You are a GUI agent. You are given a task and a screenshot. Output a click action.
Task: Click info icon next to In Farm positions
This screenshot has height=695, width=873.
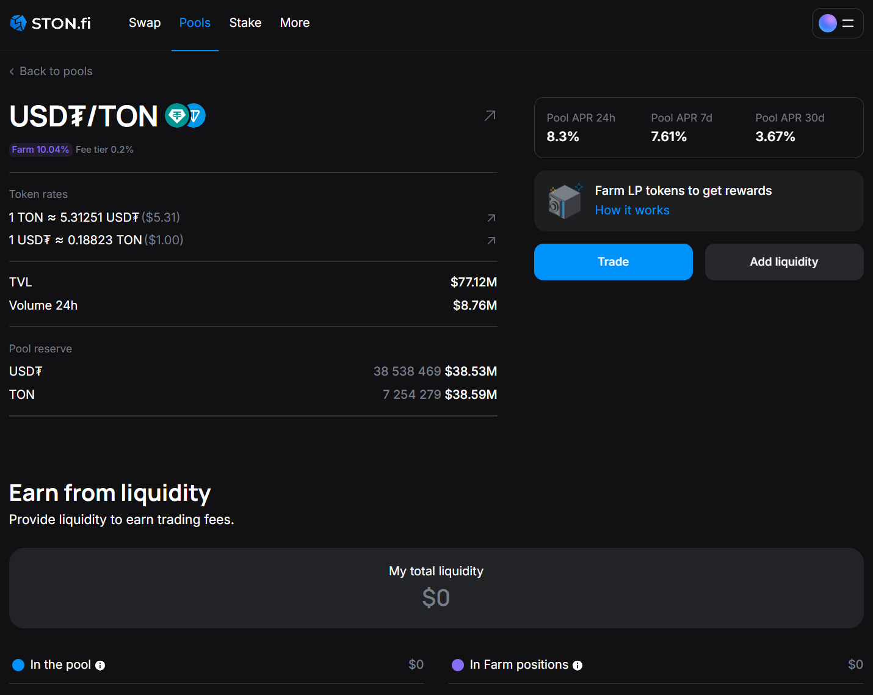(578, 666)
